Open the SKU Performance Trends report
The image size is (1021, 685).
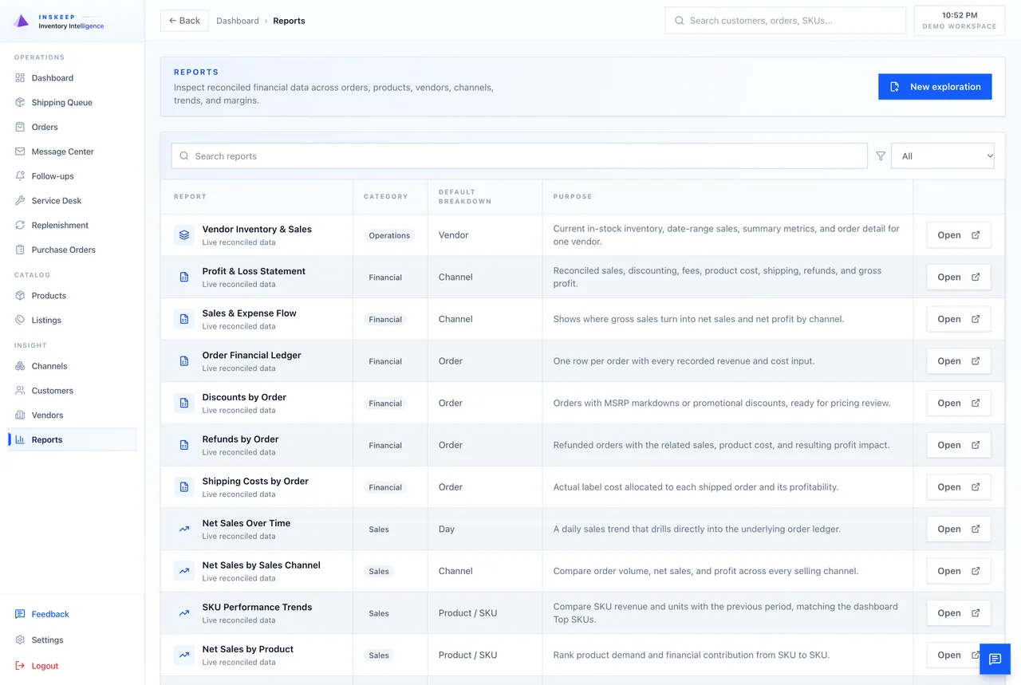tap(959, 612)
